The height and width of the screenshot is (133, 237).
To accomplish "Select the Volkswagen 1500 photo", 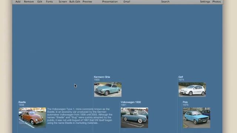I will [x=134, y=117].
